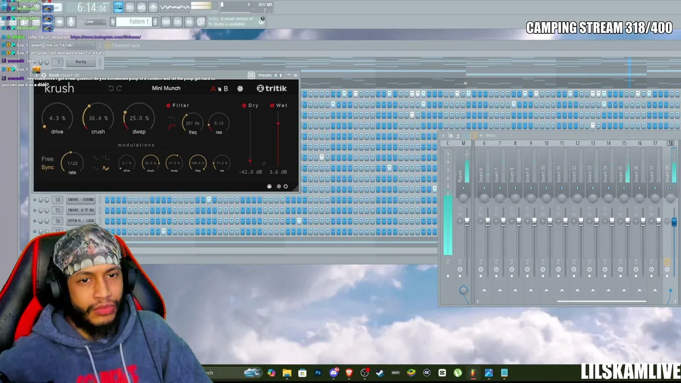
Task: Click the Dry level slider handle
Action: pos(250,161)
